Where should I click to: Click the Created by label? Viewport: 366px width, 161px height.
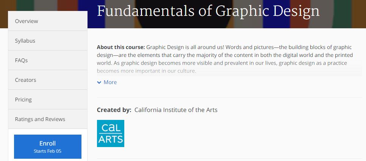pos(114,110)
